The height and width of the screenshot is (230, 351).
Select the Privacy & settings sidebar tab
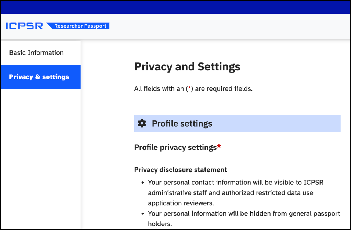point(40,77)
